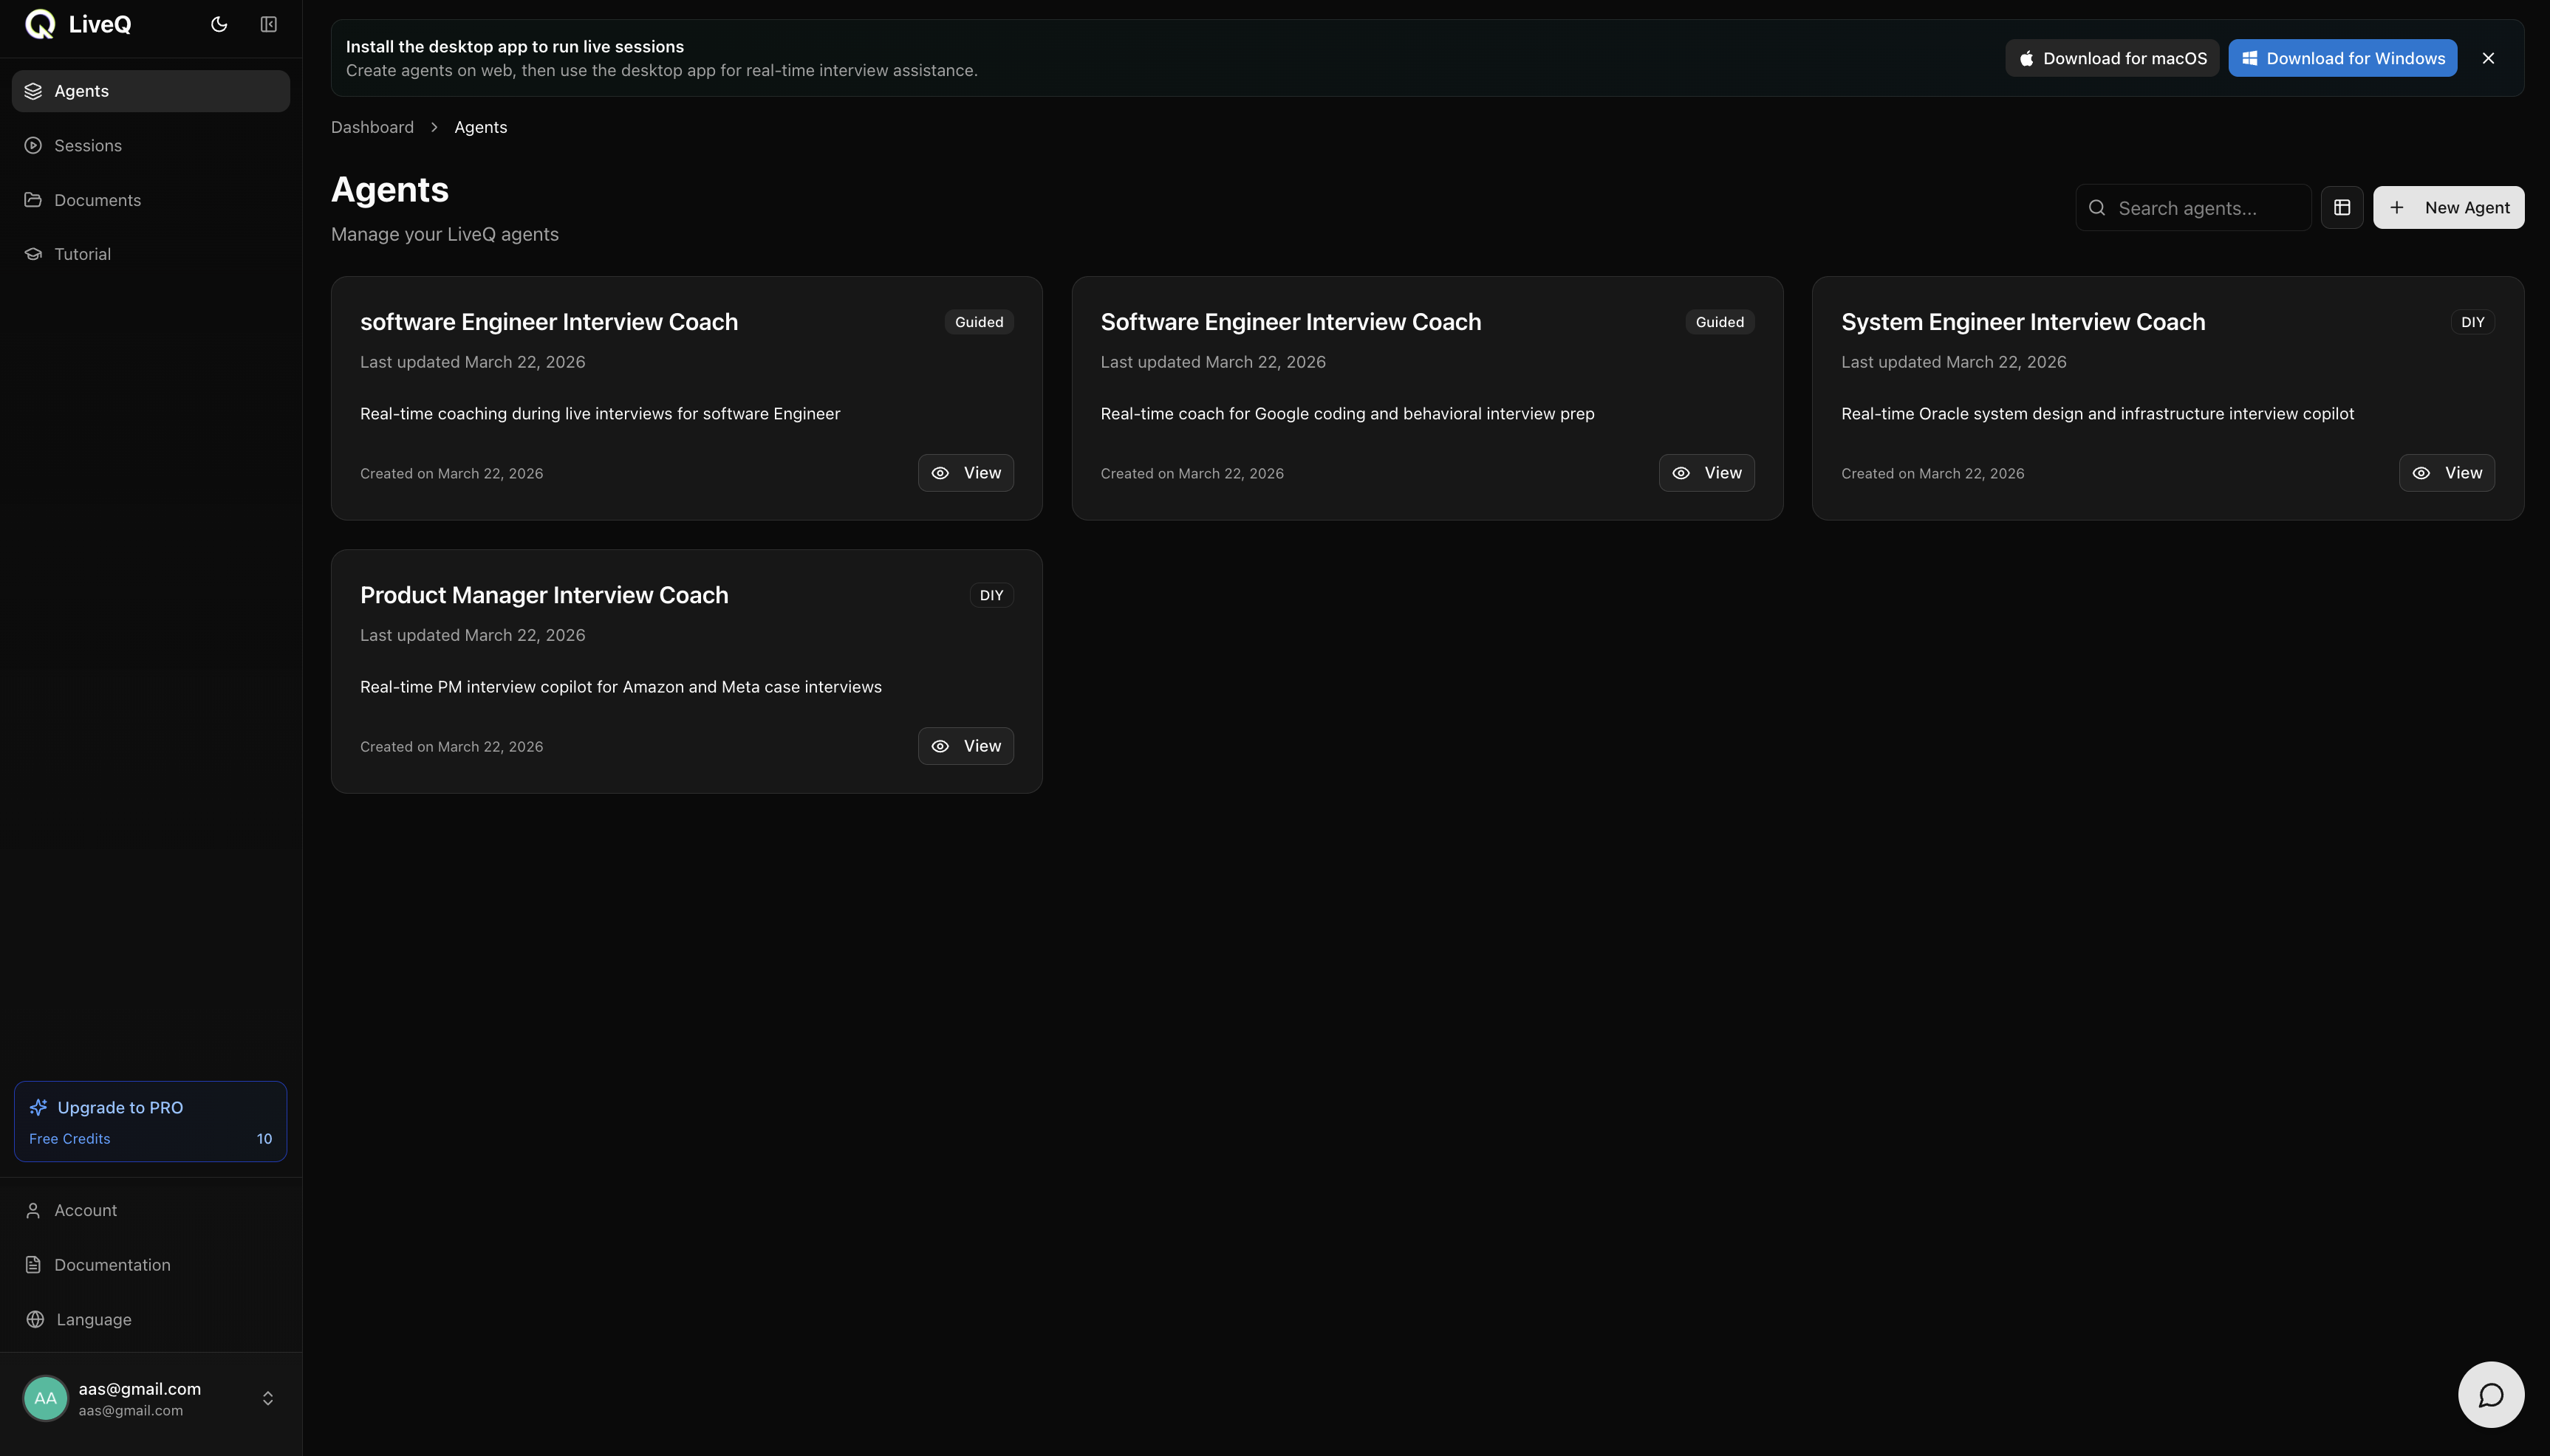Open Sessions in the sidebar
The height and width of the screenshot is (1456, 2550).
[88, 146]
